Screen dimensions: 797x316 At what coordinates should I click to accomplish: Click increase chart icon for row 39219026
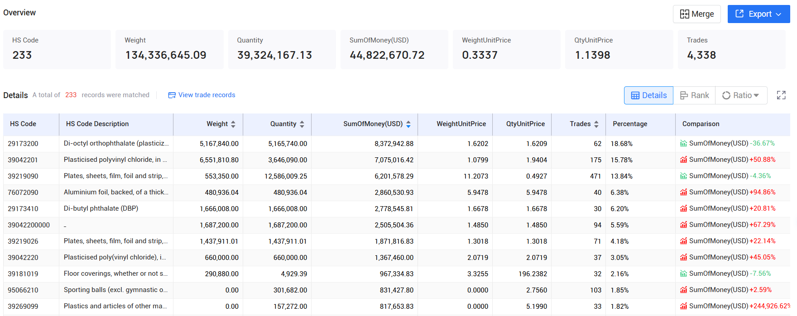coord(684,241)
